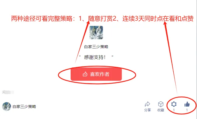Tap the 在看 flower-shaped icon
The image size is (197, 119).
point(174,104)
